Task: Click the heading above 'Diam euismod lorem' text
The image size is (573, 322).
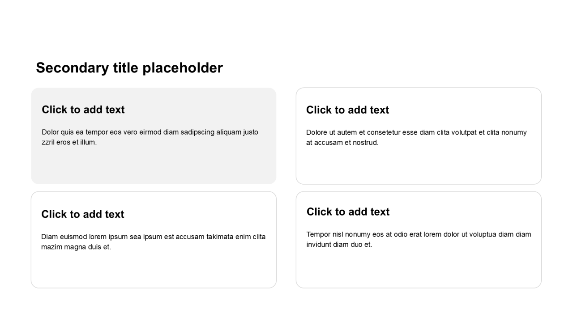Action: click(x=83, y=214)
